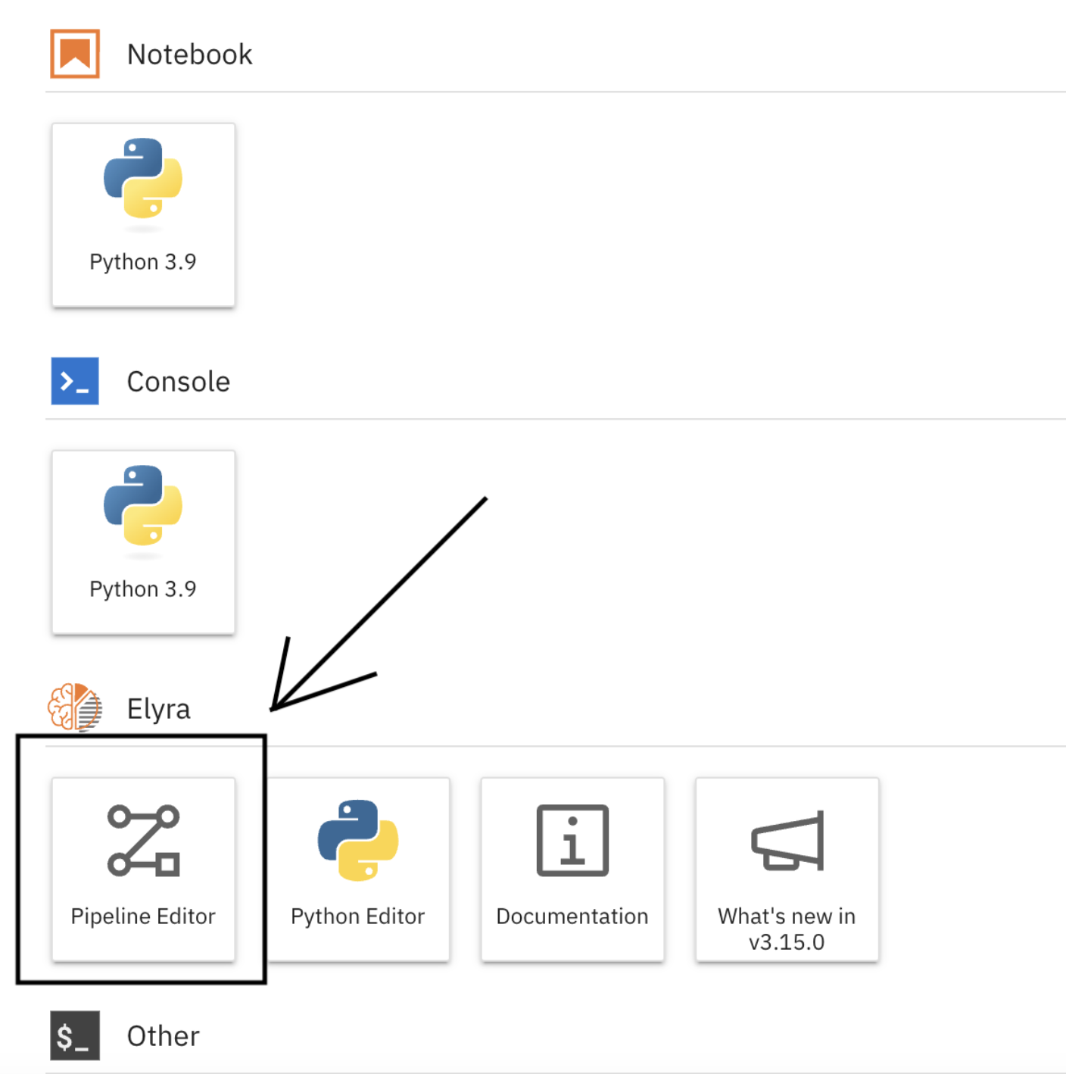
Task: Click the orange Notebook section icon
Action: [x=75, y=54]
